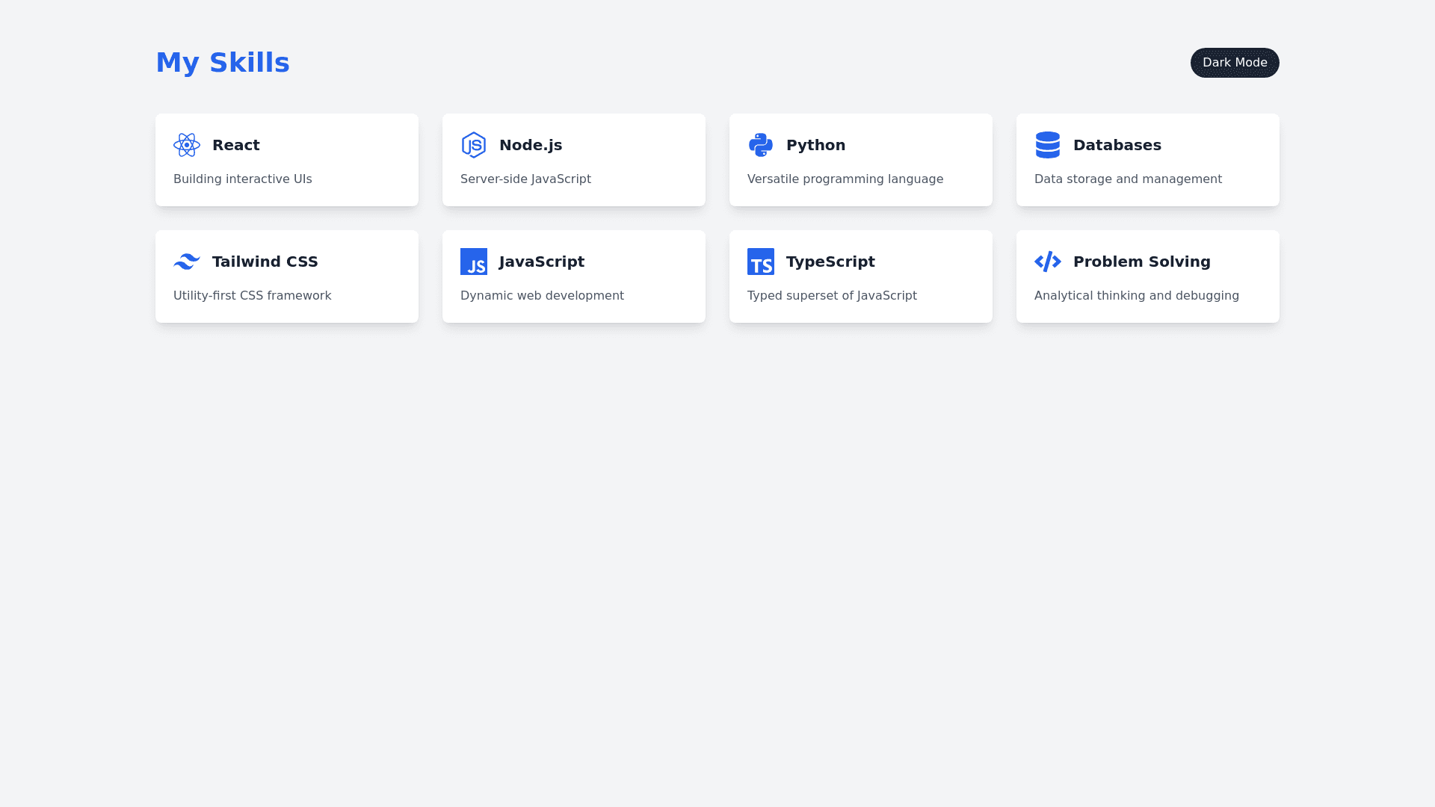Screen dimensions: 1435x807
Task: Click the My Skills page heading
Action: click(x=223, y=63)
